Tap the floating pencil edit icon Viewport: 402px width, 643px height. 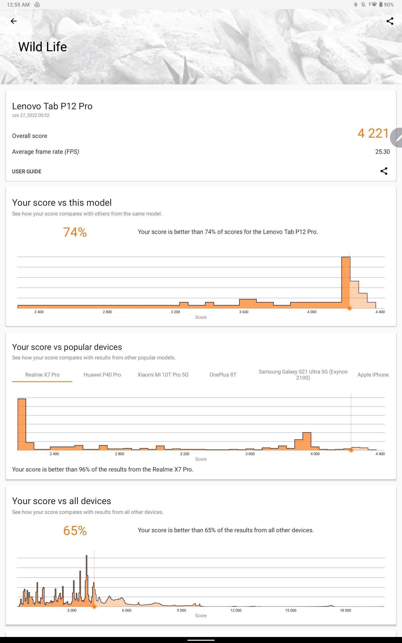pos(397,138)
